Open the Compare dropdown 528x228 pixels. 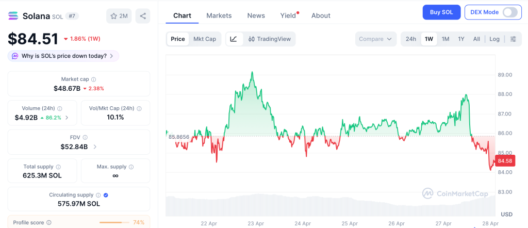coord(375,39)
